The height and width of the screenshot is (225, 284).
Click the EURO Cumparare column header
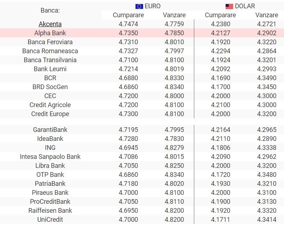click(128, 15)
